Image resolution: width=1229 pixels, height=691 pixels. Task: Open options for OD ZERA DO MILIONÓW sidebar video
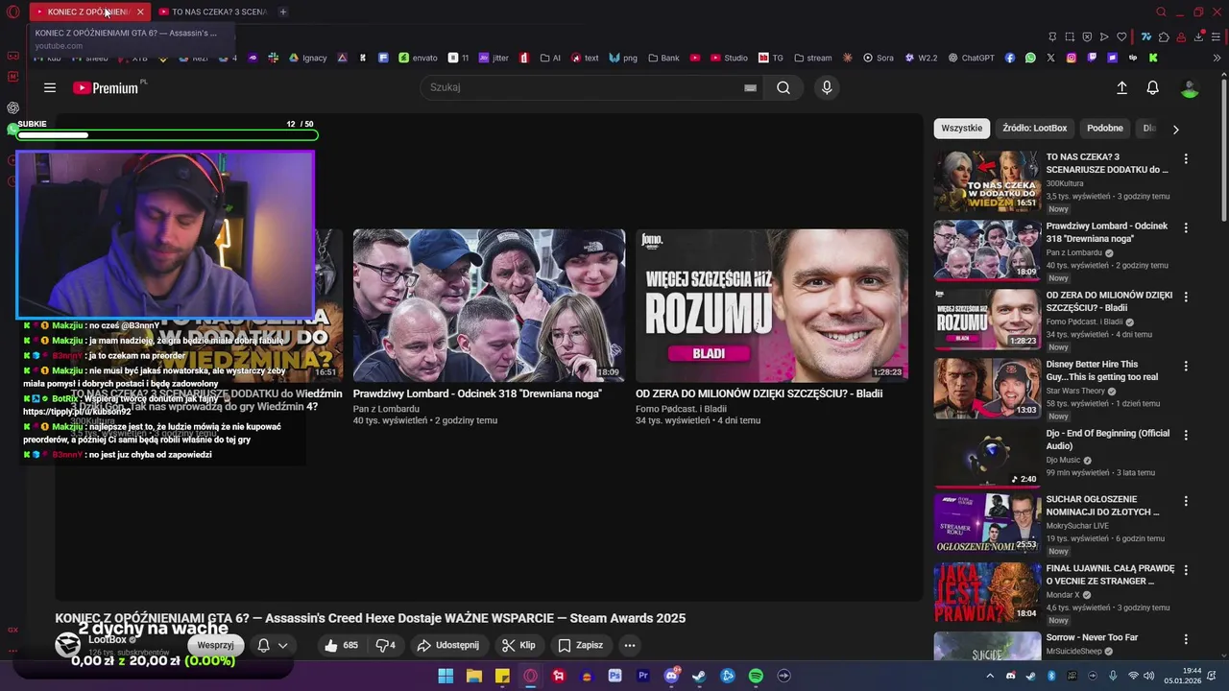pyautogui.click(x=1186, y=297)
